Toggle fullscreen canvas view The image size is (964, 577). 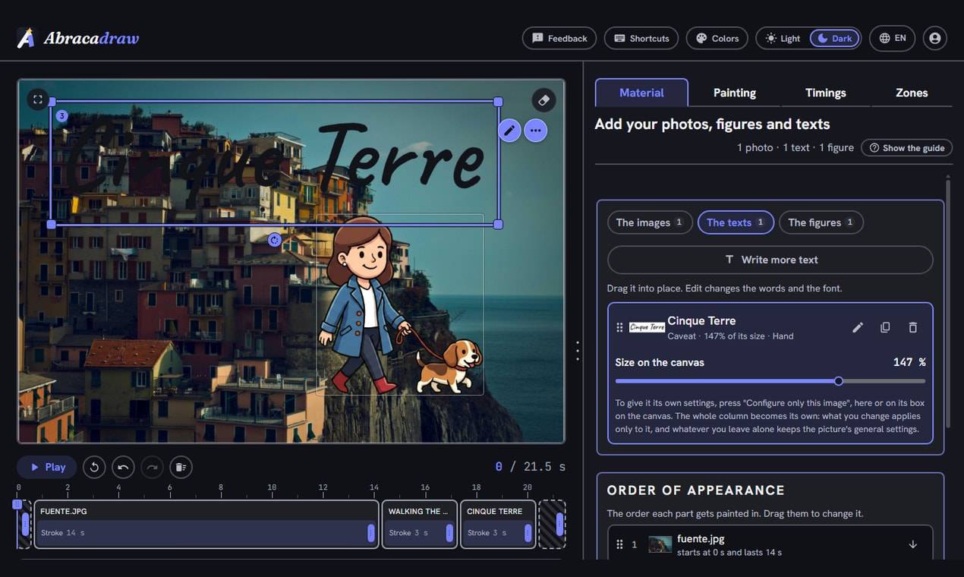38,99
